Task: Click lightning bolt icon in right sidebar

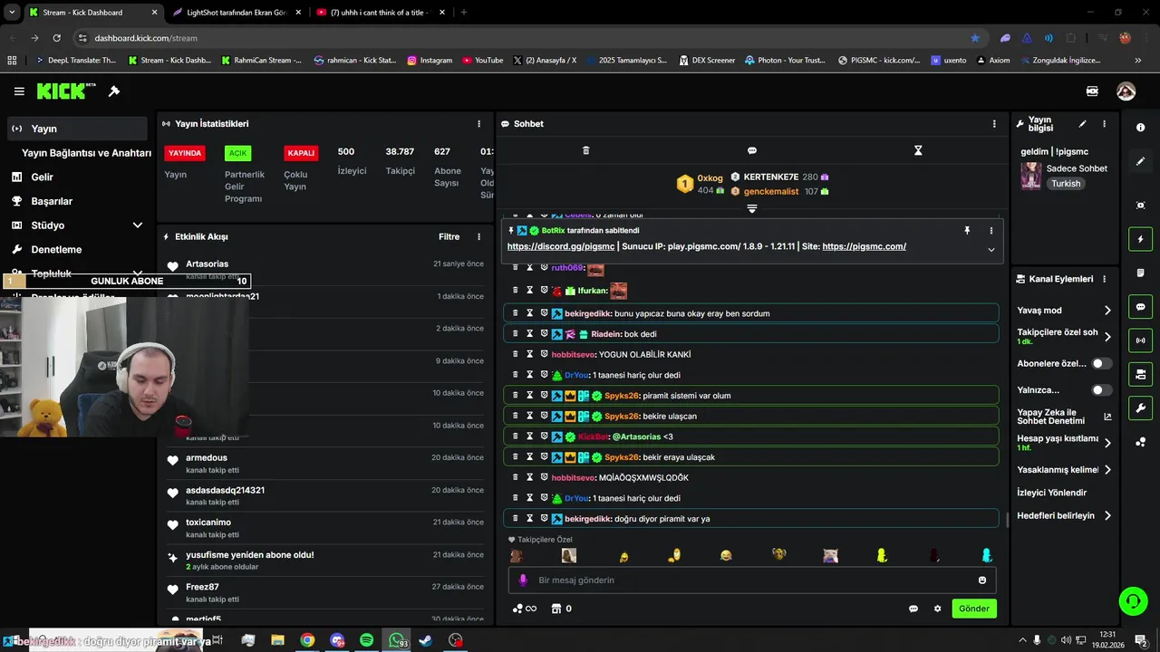Action: [1140, 239]
